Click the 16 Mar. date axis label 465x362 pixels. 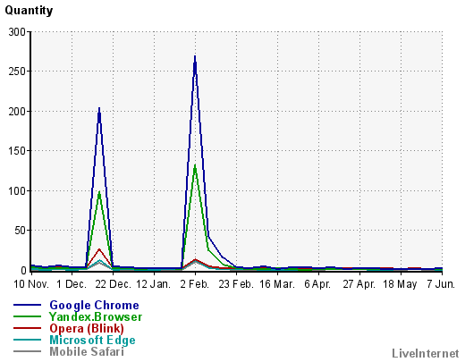click(x=277, y=284)
